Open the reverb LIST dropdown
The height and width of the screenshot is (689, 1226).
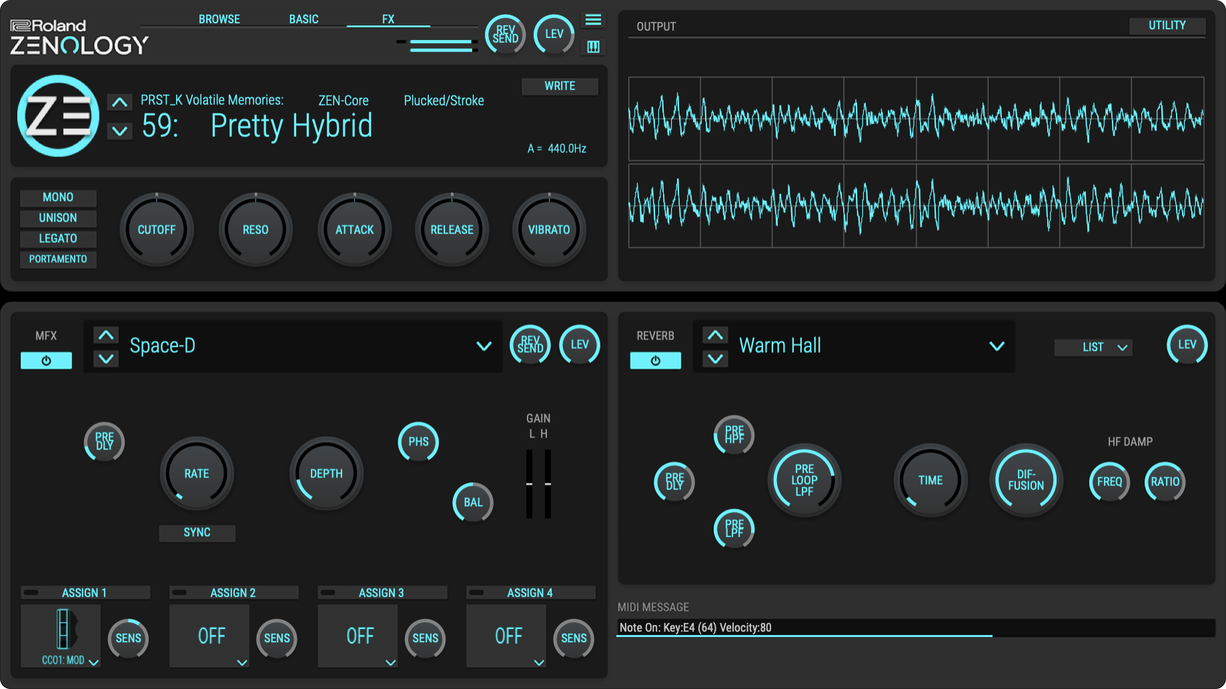click(x=1093, y=348)
